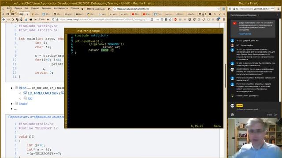Click the main page vertical scrollbar
The image size is (282, 158).
(x=226, y=76)
